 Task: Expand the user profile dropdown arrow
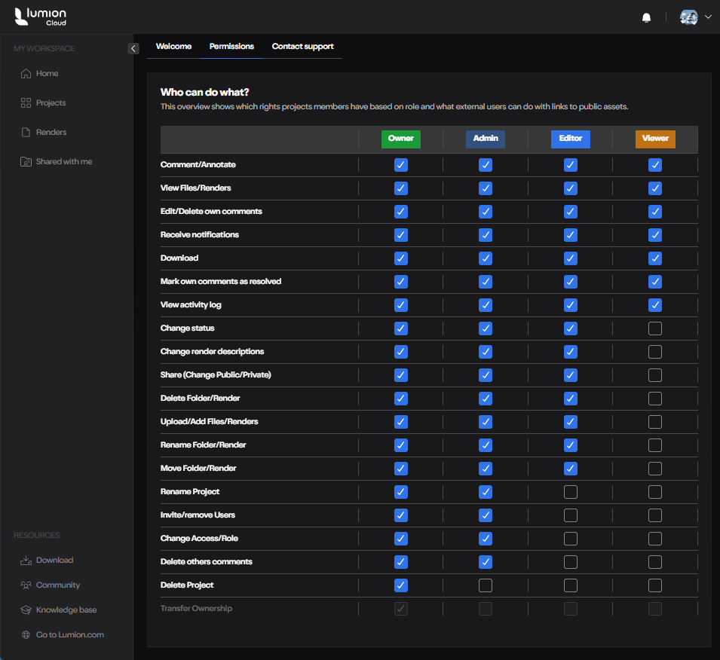(x=708, y=17)
